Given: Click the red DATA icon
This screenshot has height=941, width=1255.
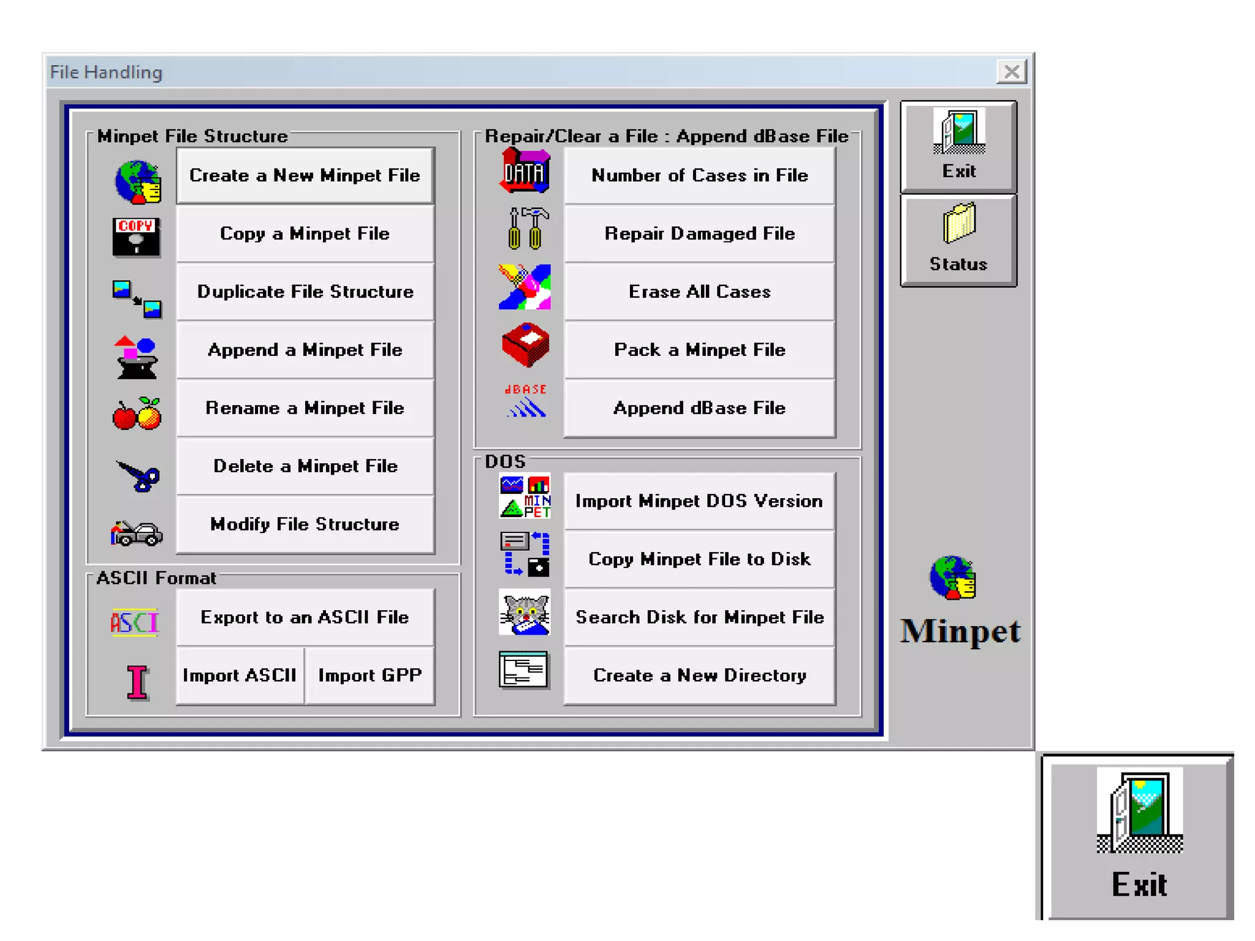Looking at the screenshot, I should click(525, 172).
